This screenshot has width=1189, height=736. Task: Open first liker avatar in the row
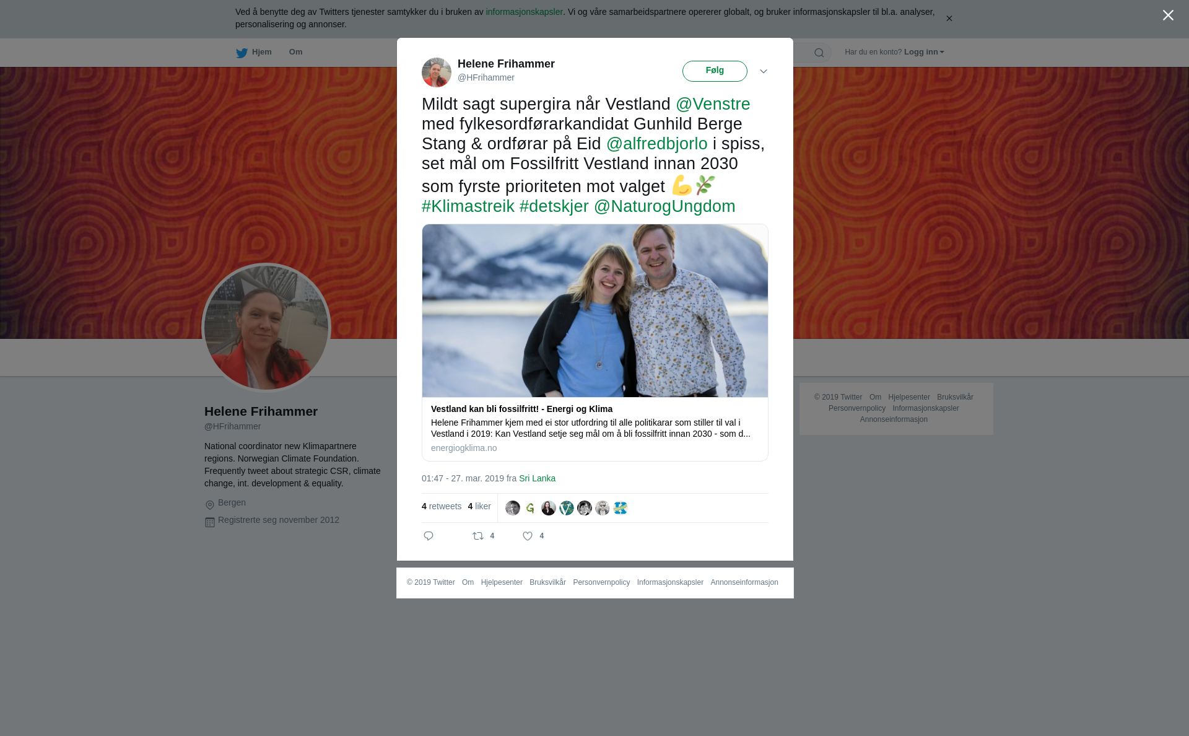[x=513, y=508]
